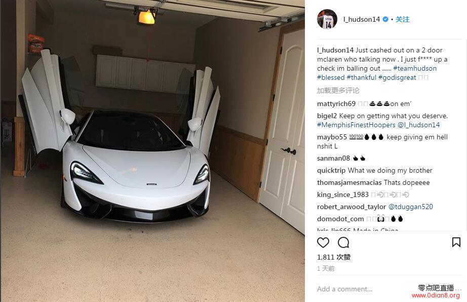View commenter mattyrich69's profile
Viewport: 467px width, 302px height.
[336, 104]
